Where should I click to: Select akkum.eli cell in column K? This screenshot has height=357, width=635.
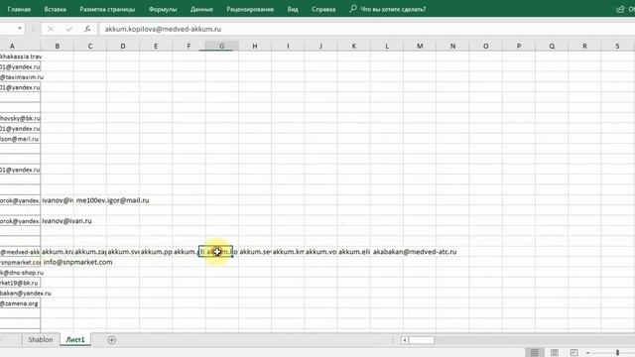(354, 252)
